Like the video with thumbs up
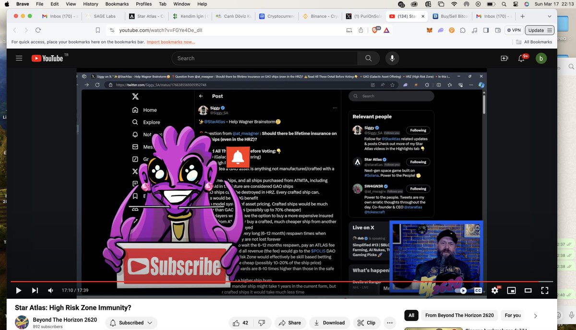This screenshot has width=576, height=330. tap(241, 323)
